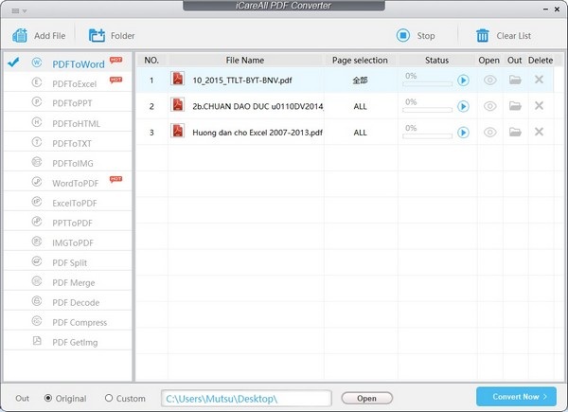Click the Stop text button
This screenshot has height=412, width=568.
tap(426, 35)
